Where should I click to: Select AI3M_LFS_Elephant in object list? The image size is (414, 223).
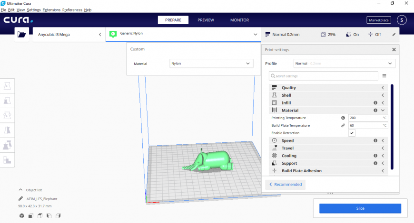click(x=42, y=199)
